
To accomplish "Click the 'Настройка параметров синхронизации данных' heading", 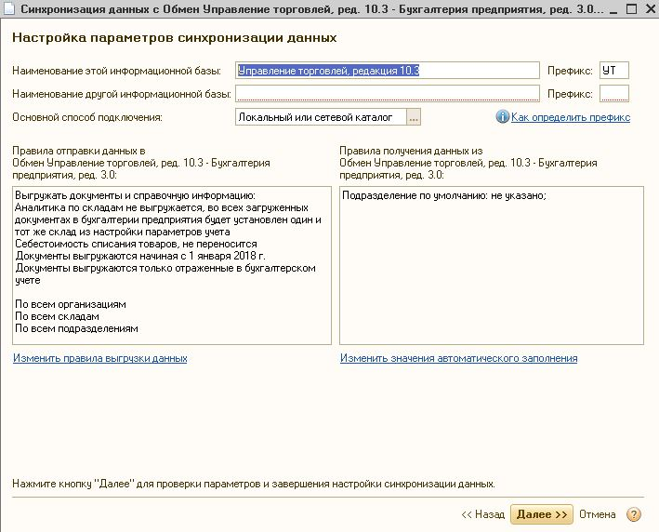I will [x=174, y=38].
